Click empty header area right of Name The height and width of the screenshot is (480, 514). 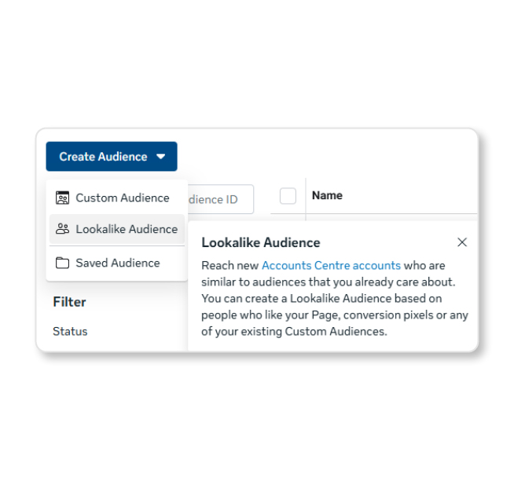point(409,195)
